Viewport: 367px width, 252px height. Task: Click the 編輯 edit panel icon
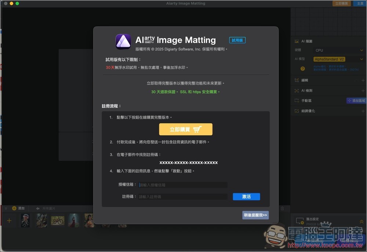(297, 80)
